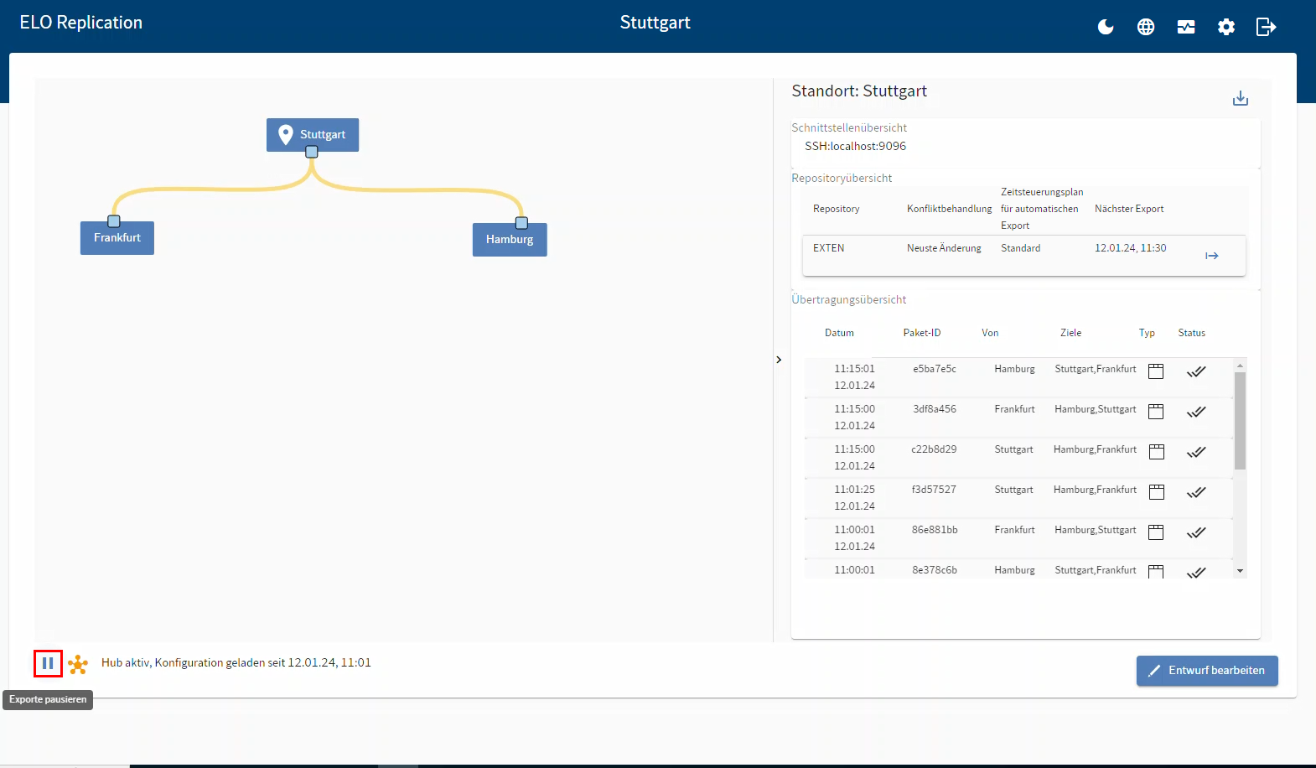Click Paket-ID column header
Image resolution: width=1316 pixels, height=768 pixels.
click(922, 333)
